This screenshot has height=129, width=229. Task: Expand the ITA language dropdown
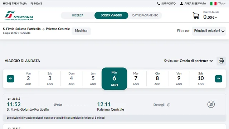(x=218, y=4)
